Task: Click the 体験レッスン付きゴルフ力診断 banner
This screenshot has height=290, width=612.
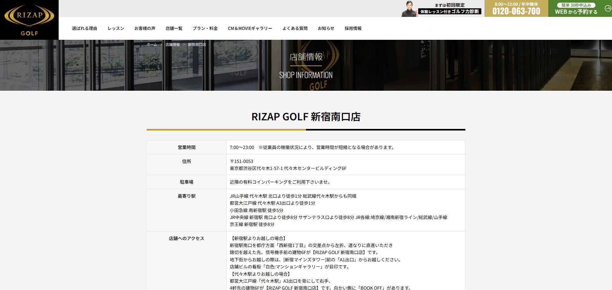Action: 449,11
